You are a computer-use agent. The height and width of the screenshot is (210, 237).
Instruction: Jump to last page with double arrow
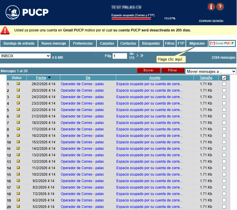(x=142, y=56)
